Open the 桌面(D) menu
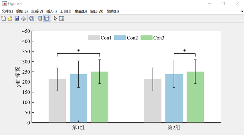244x135 pixels. [81, 11]
